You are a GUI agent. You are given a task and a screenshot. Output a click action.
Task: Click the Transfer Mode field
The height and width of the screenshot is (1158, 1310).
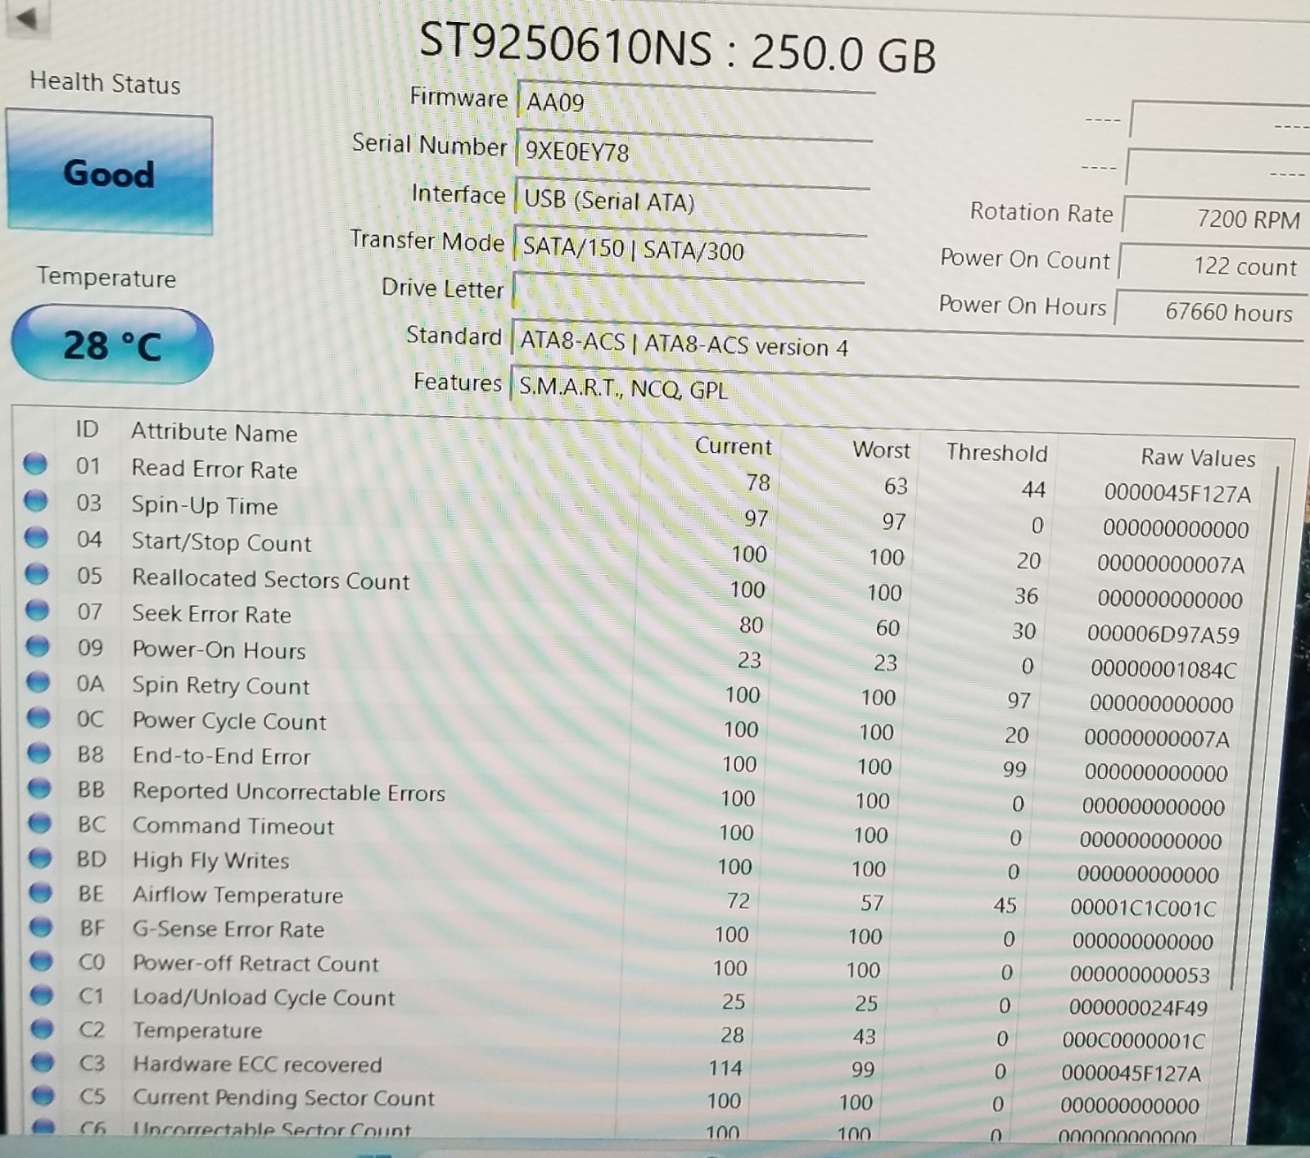tap(690, 248)
